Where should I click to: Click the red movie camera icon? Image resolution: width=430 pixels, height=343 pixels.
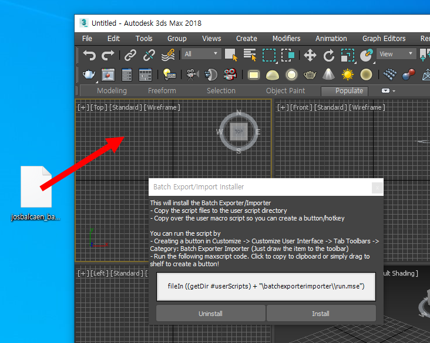pos(230,74)
